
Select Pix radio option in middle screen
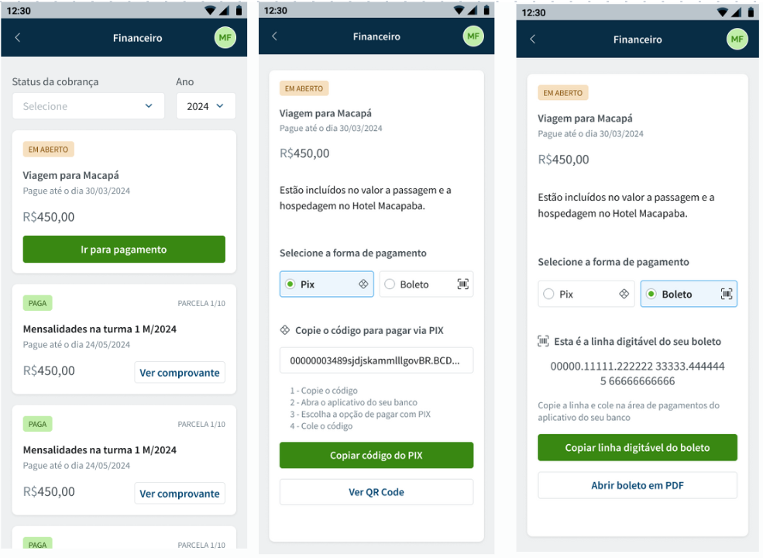[327, 284]
